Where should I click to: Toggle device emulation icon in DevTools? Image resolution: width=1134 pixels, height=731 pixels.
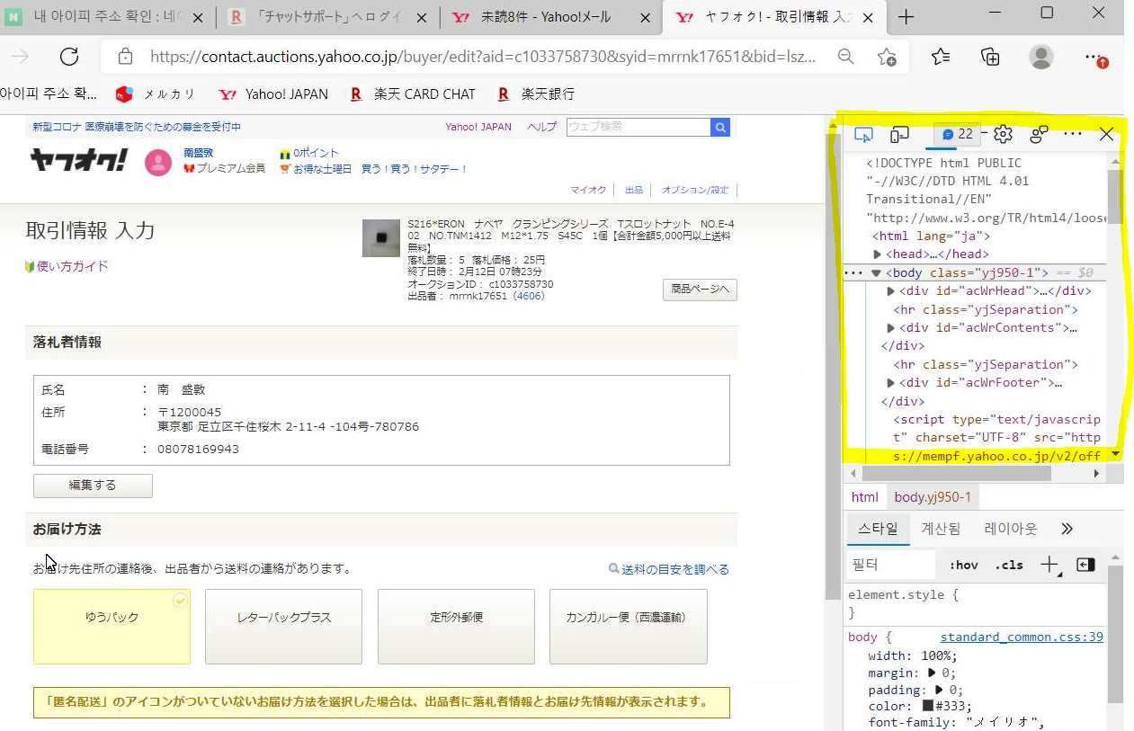coord(899,135)
